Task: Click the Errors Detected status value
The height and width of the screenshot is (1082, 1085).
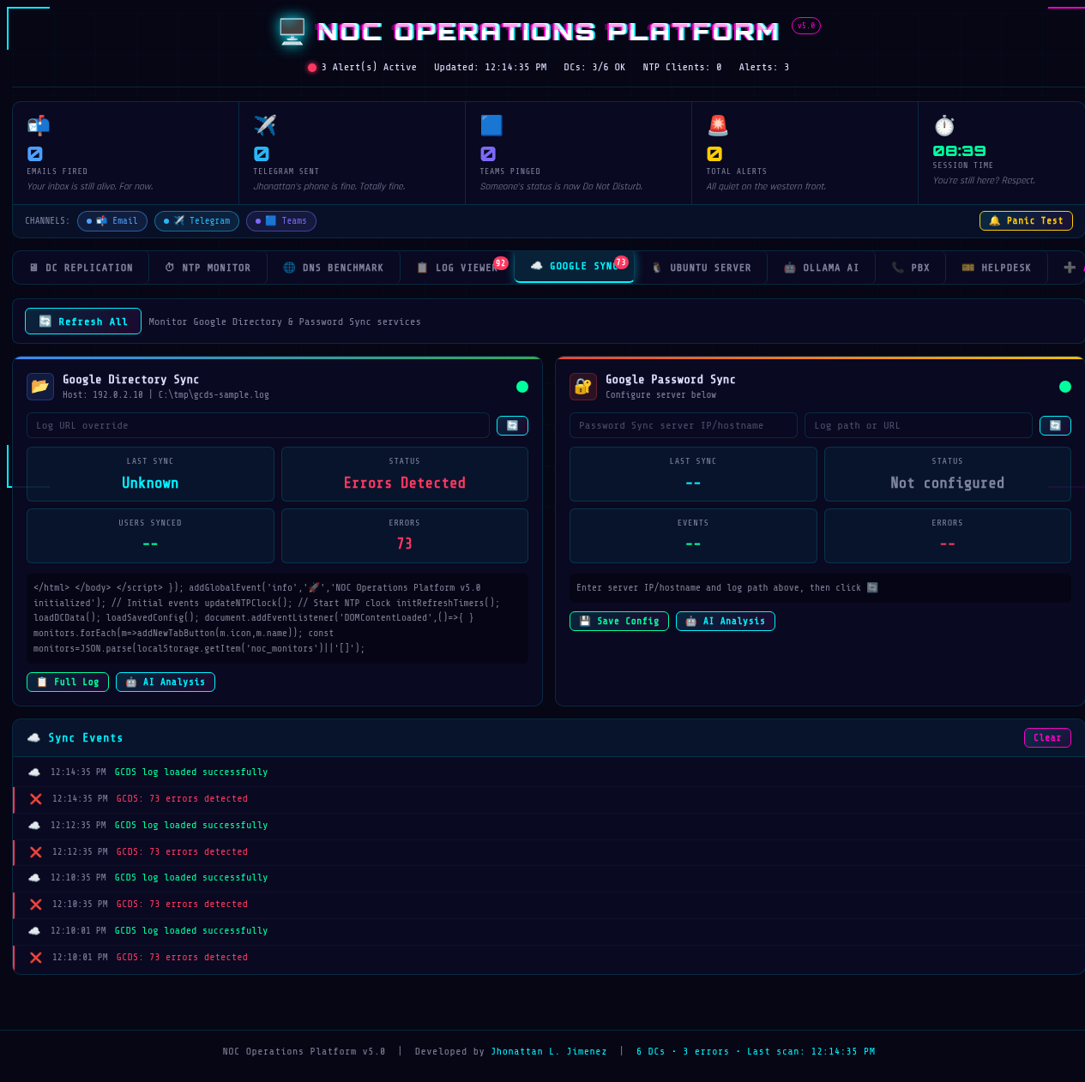Action: point(405,483)
